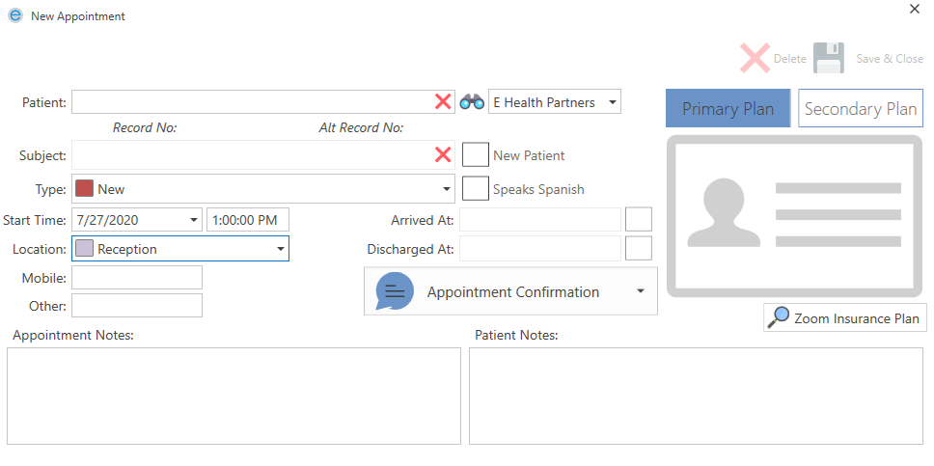Image resolution: width=934 pixels, height=466 pixels.
Task: Click the insurance card placeholder image
Action: point(794,216)
